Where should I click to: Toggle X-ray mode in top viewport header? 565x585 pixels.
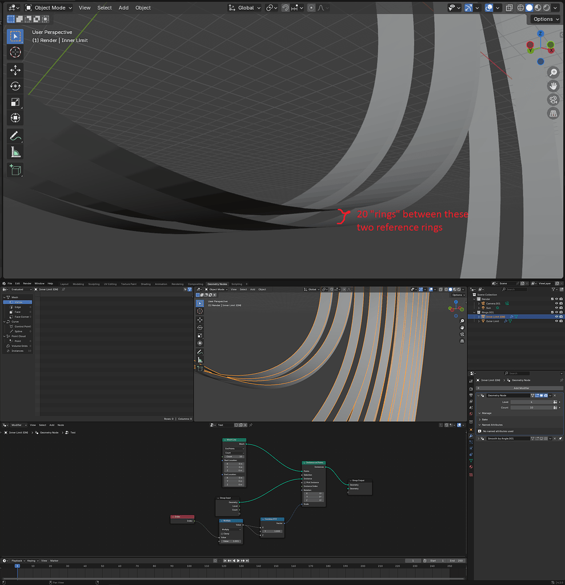[509, 8]
